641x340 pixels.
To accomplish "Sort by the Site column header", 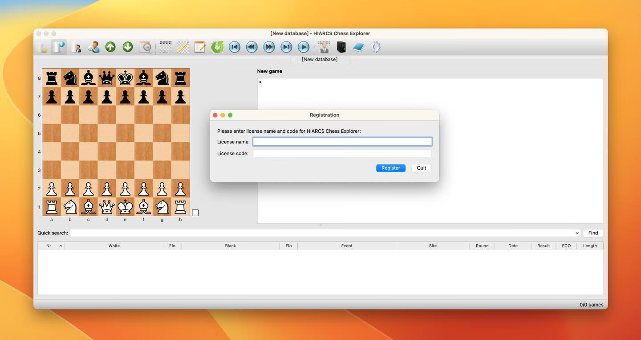I will (433, 246).
